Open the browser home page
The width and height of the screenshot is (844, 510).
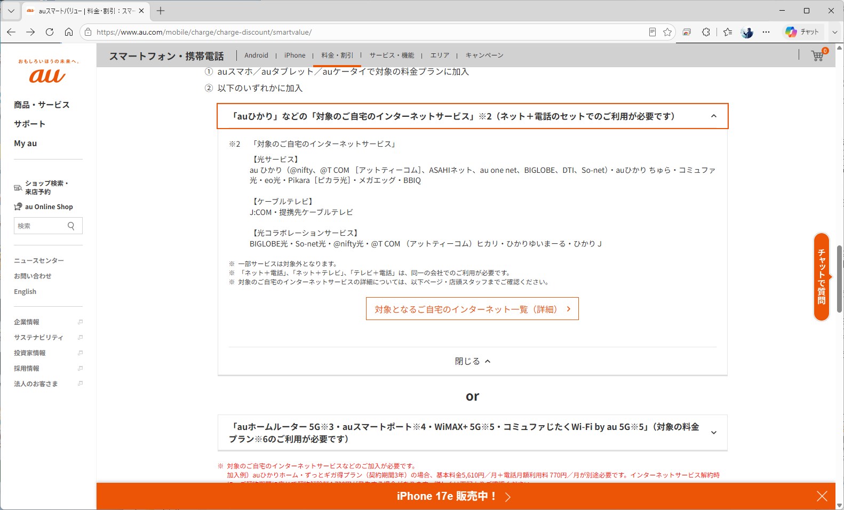69,32
